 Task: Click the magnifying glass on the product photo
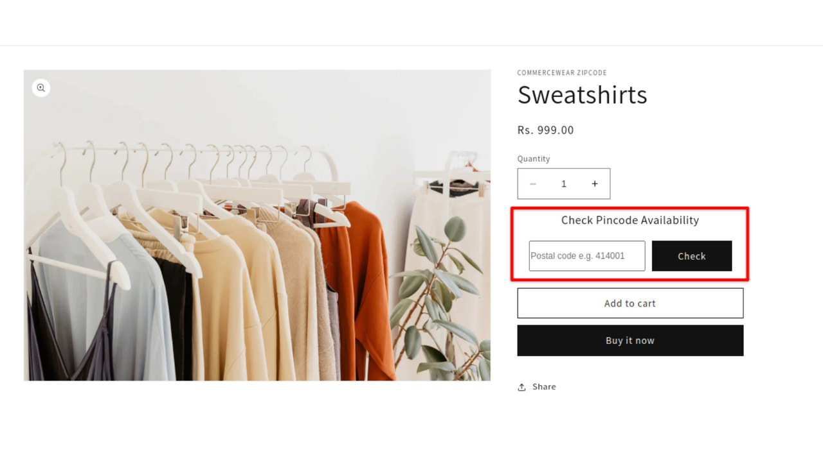click(41, 88)
